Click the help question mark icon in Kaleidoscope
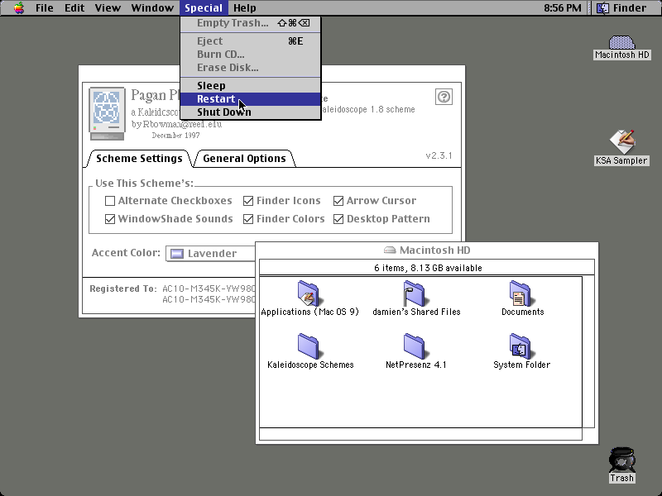 tap(444, 97)
